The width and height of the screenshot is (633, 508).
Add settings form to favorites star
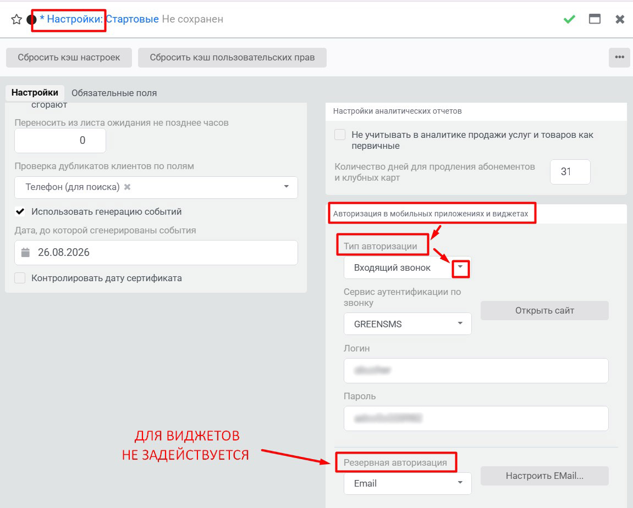16,19
